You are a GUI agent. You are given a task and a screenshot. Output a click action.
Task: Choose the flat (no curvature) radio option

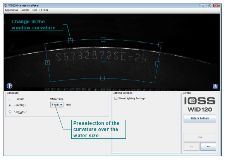(x=10, y=99)
